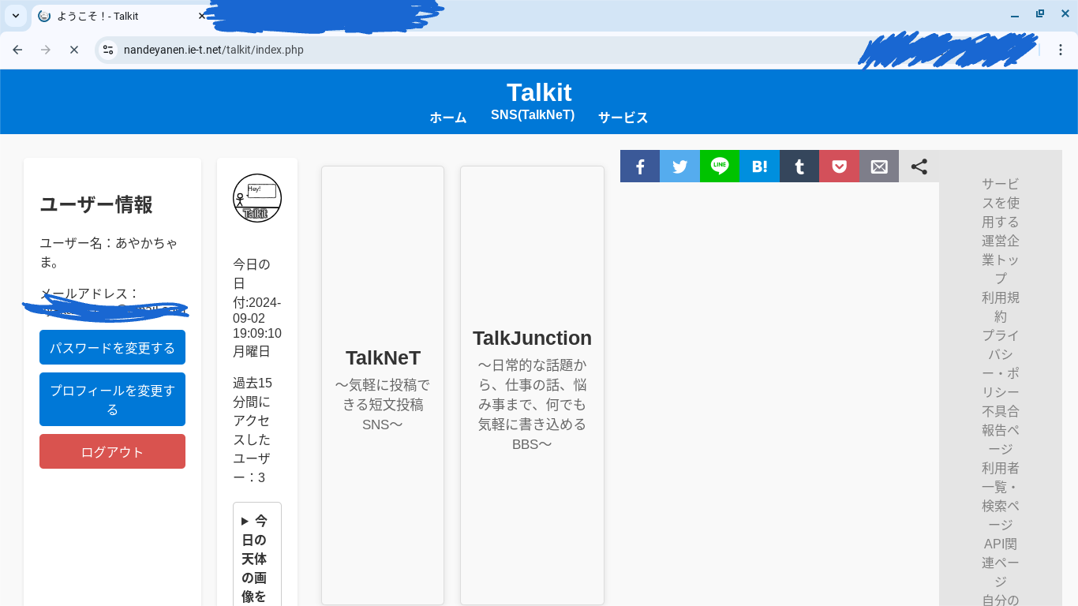
Task: Bookmark with the Hatena B! icon
Action: (x=759, y=166)
